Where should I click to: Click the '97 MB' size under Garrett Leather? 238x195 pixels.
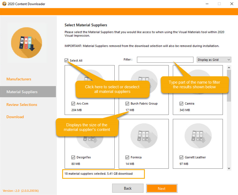(x=184, y=164)
